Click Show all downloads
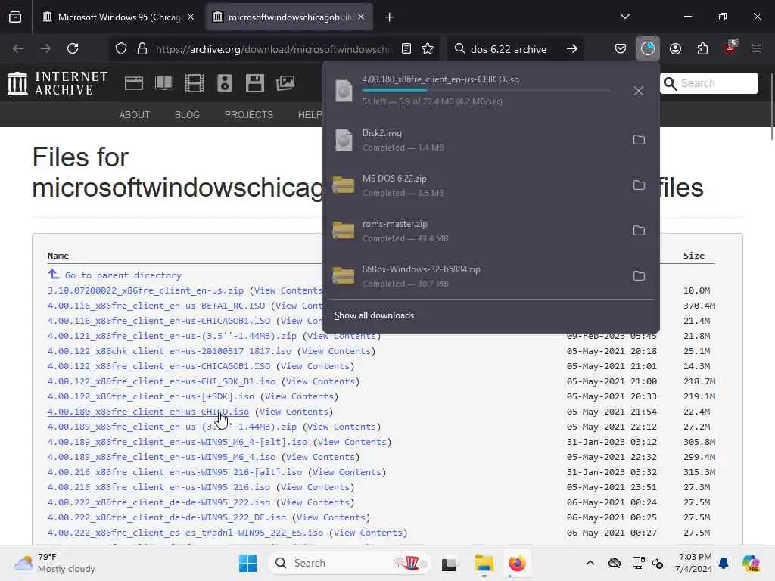 (374, 315)
